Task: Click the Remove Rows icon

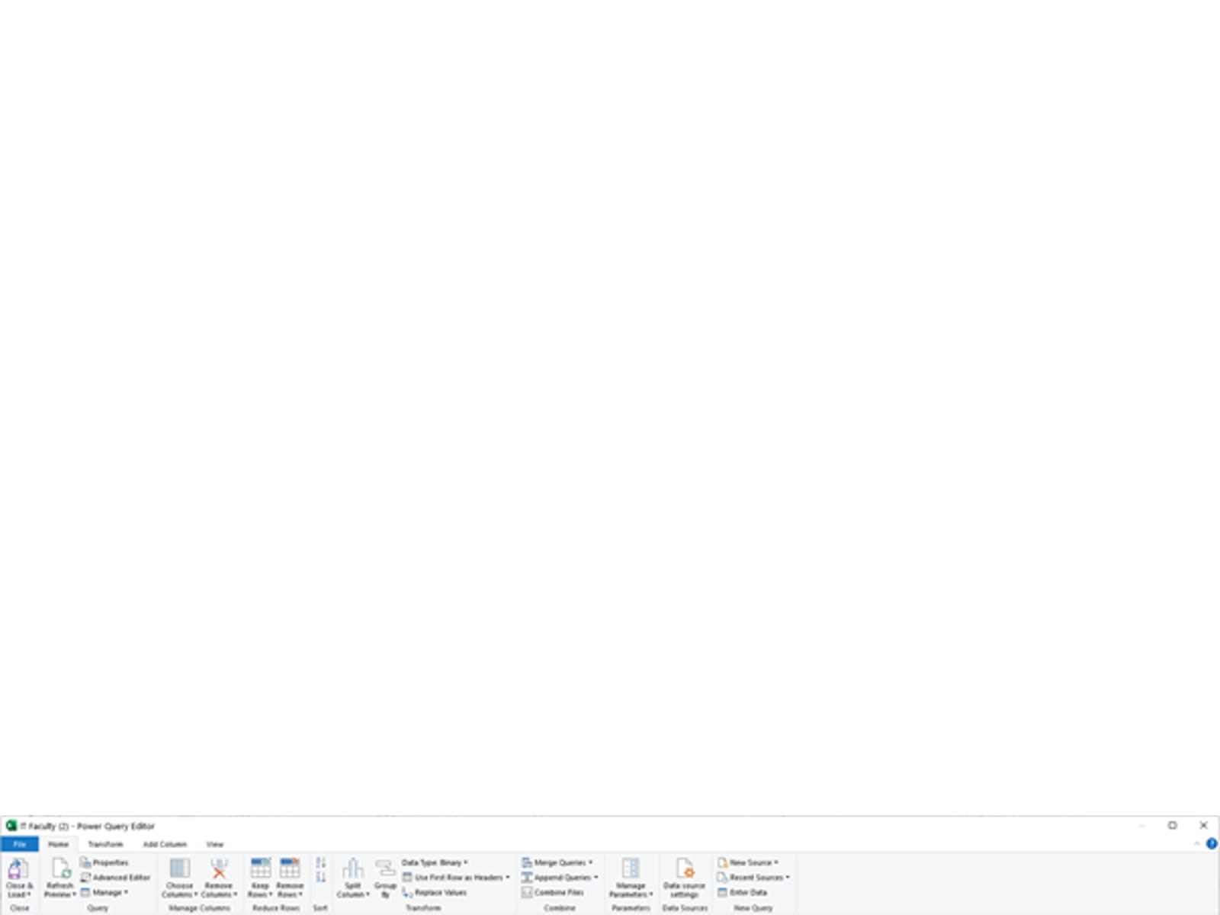Action: [x=290, y=869]
